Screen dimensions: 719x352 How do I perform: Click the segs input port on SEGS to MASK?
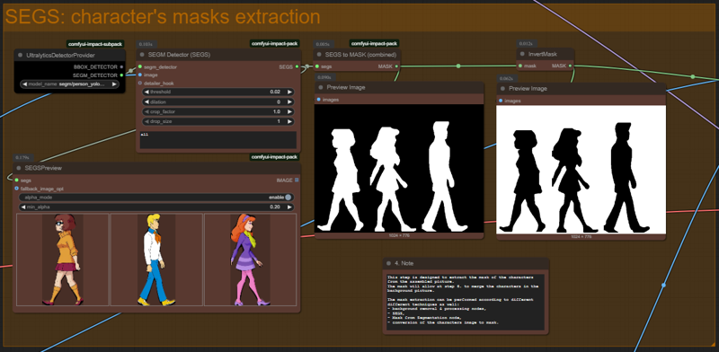[318, 66]
